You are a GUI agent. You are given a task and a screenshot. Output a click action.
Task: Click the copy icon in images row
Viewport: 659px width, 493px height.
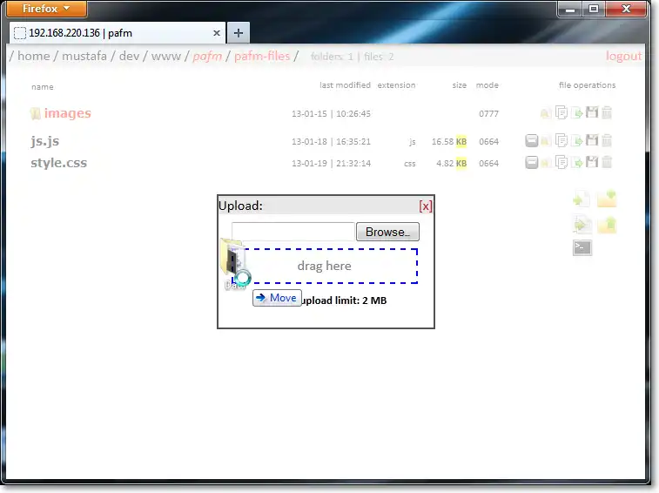coord(561,112)
